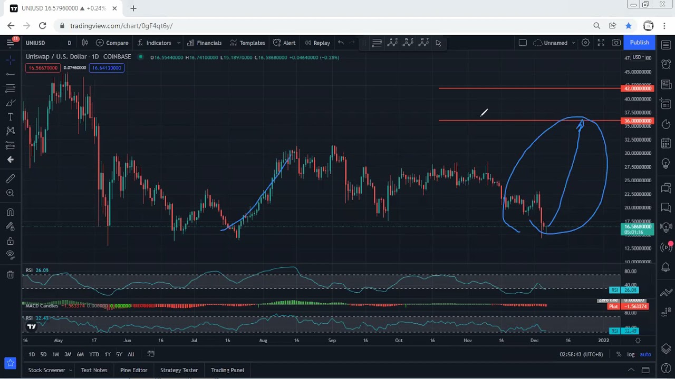Select the 1M date range
Screen dimensions: 675x379
coord(55,354)
